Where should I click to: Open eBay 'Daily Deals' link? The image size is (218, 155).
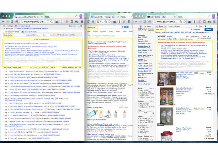click(159, 26)
